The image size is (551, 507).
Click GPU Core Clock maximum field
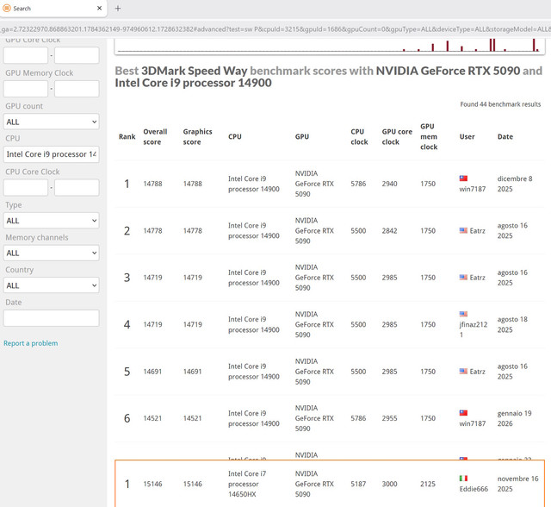pyautogui.click(x=77, y=55)
